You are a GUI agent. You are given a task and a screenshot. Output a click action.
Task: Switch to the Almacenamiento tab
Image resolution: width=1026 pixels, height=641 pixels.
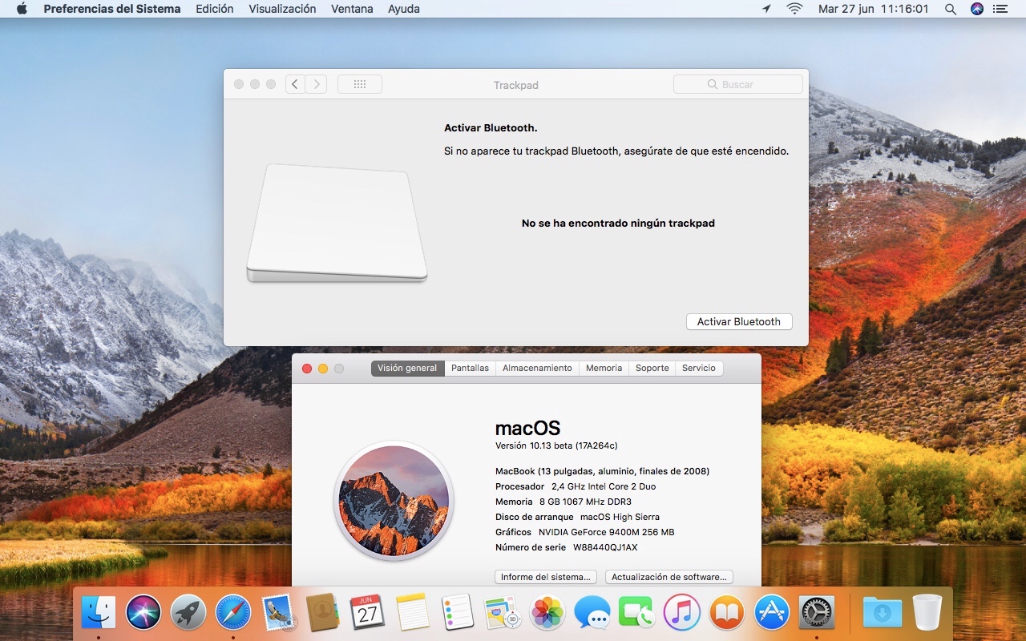click(537, 368)
